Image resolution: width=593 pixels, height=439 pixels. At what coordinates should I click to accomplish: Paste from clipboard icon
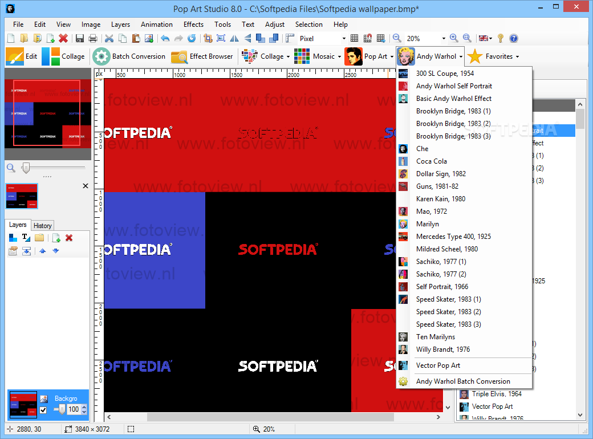click(x=136, y=38)
